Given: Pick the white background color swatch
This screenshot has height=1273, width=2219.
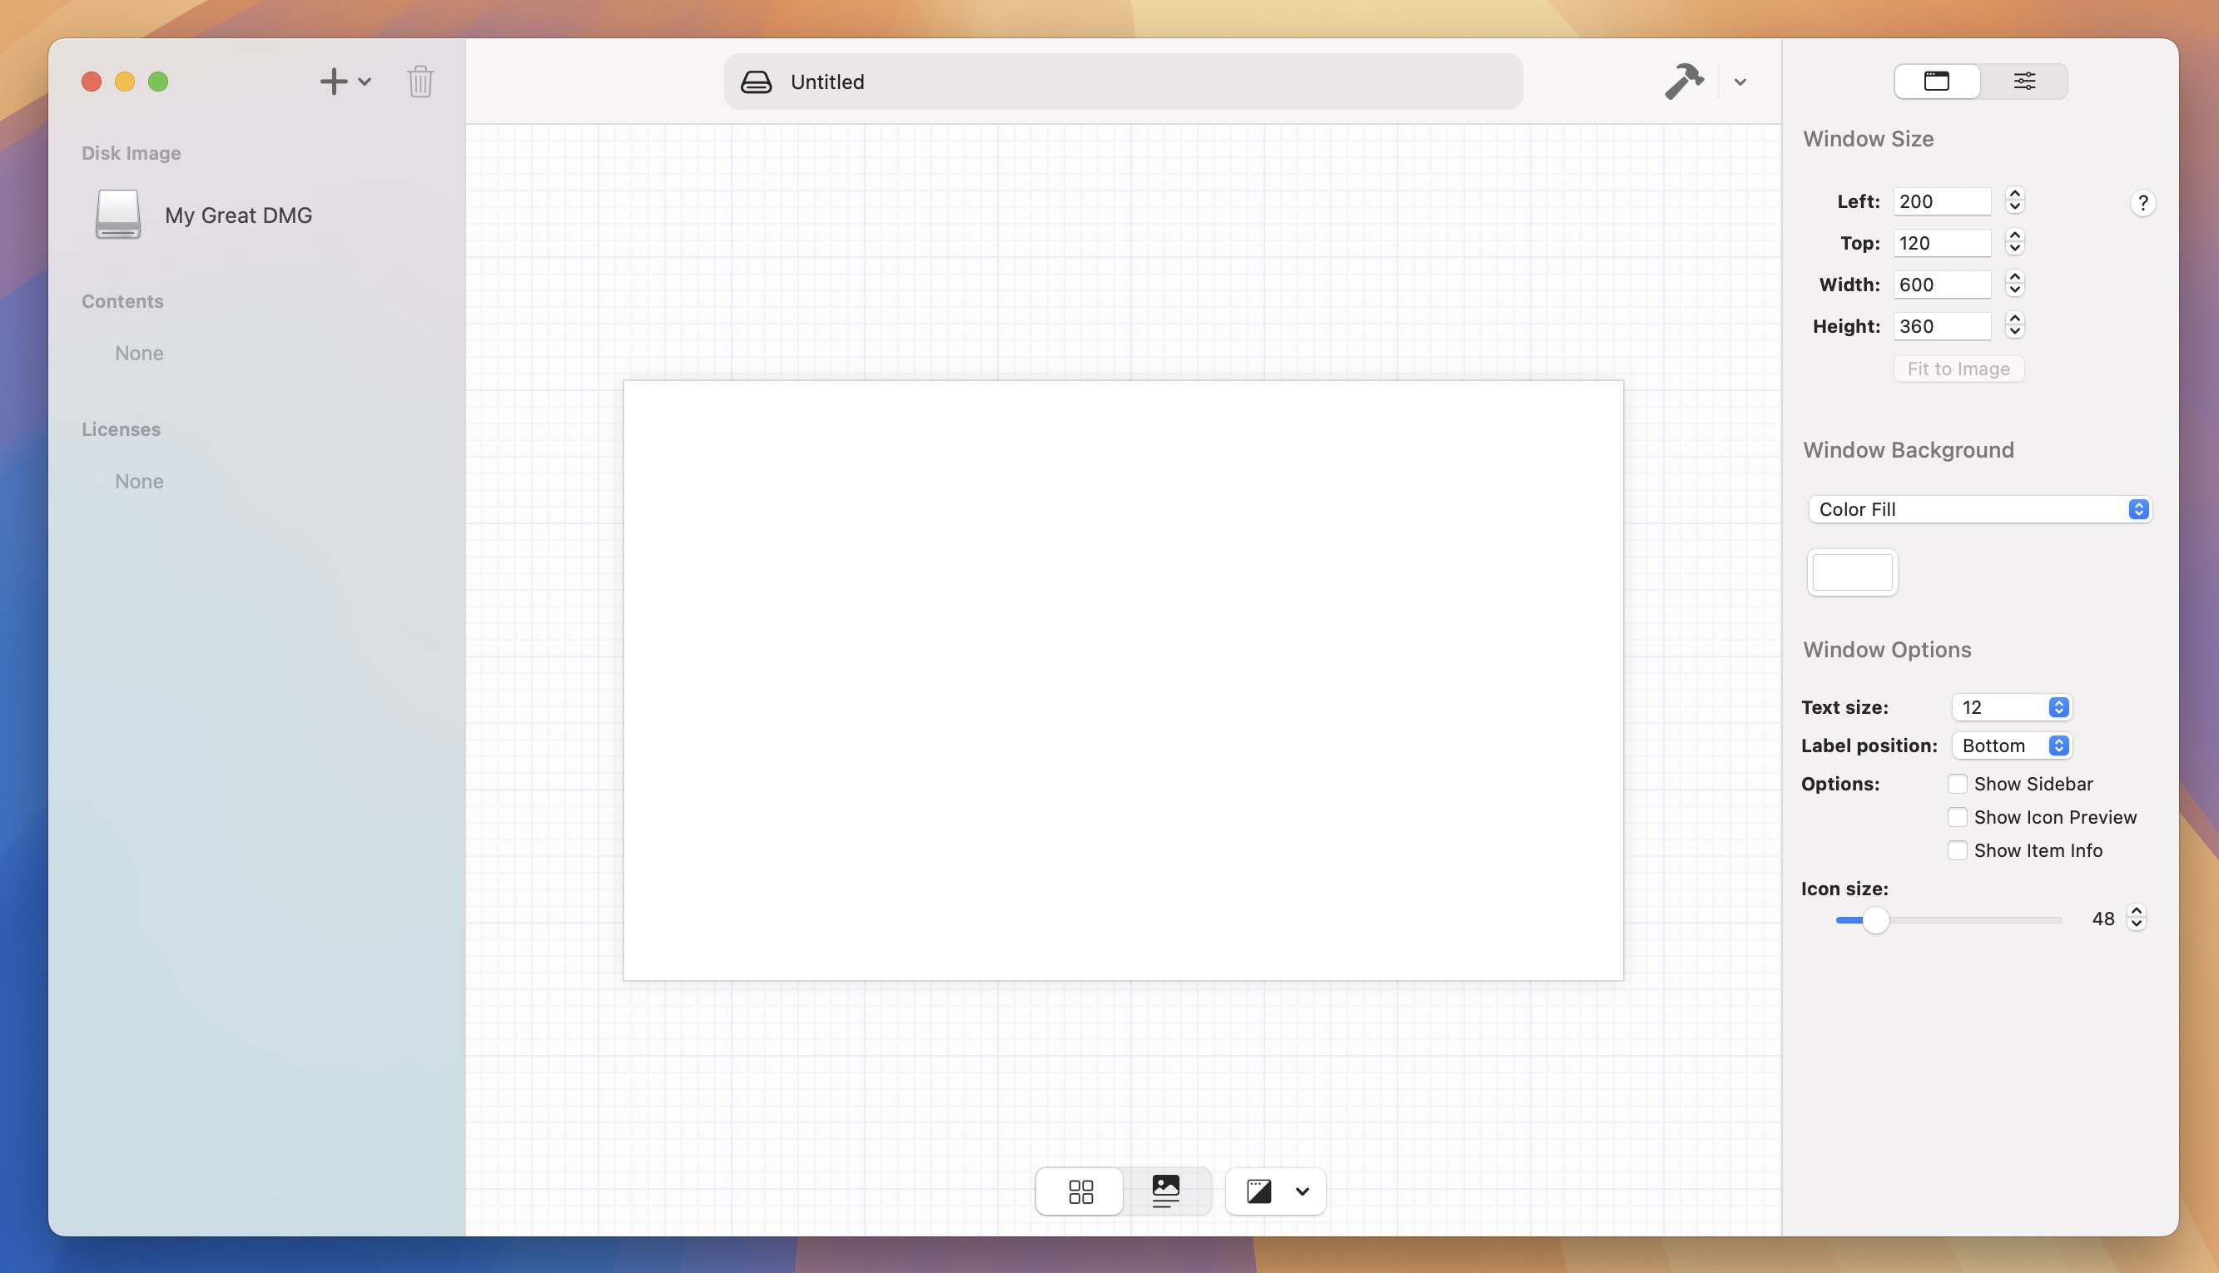Looking at the screenshot, I should point(1852,572).
